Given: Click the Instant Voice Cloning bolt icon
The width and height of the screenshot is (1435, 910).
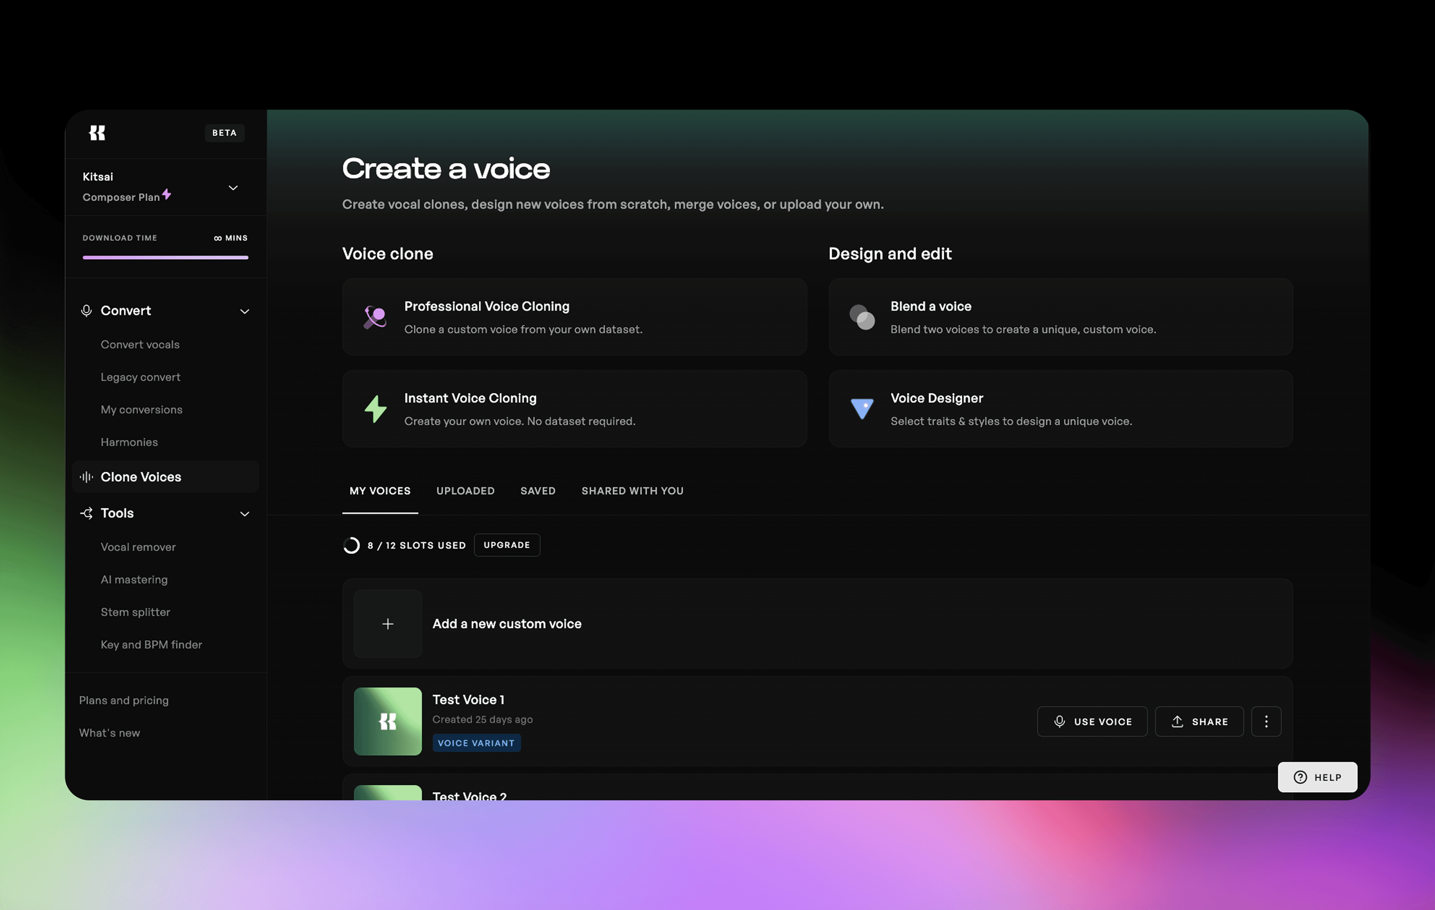Looking at the screenshot, I should tap(376, 409).
